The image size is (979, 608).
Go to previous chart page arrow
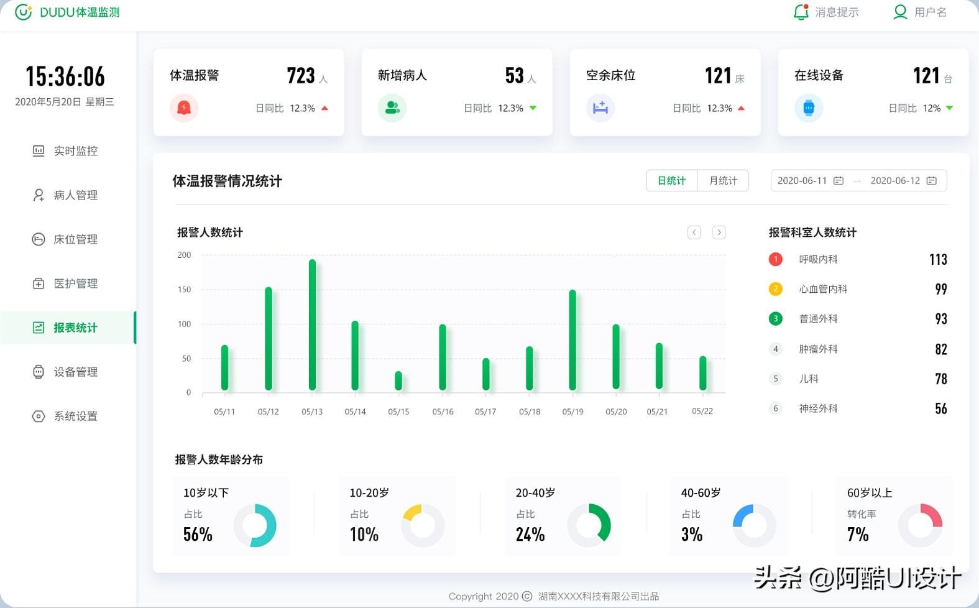click(694, 233)
